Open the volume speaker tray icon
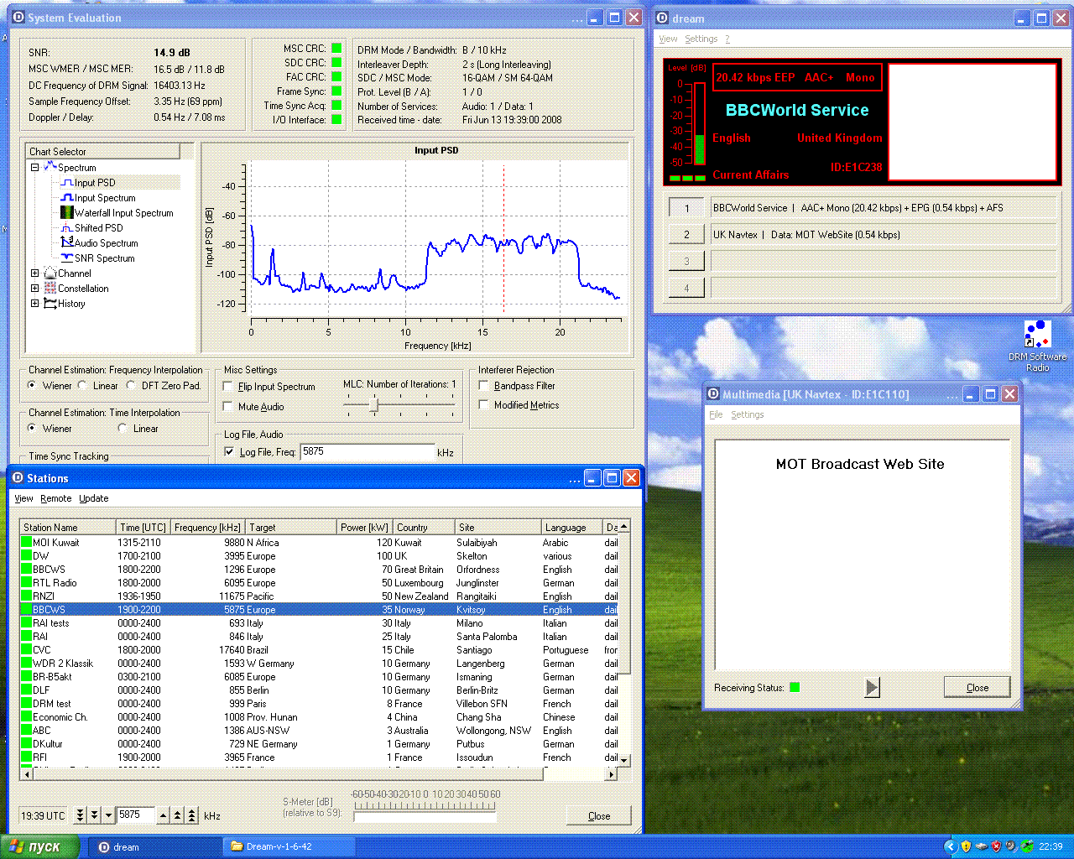 1011,846
